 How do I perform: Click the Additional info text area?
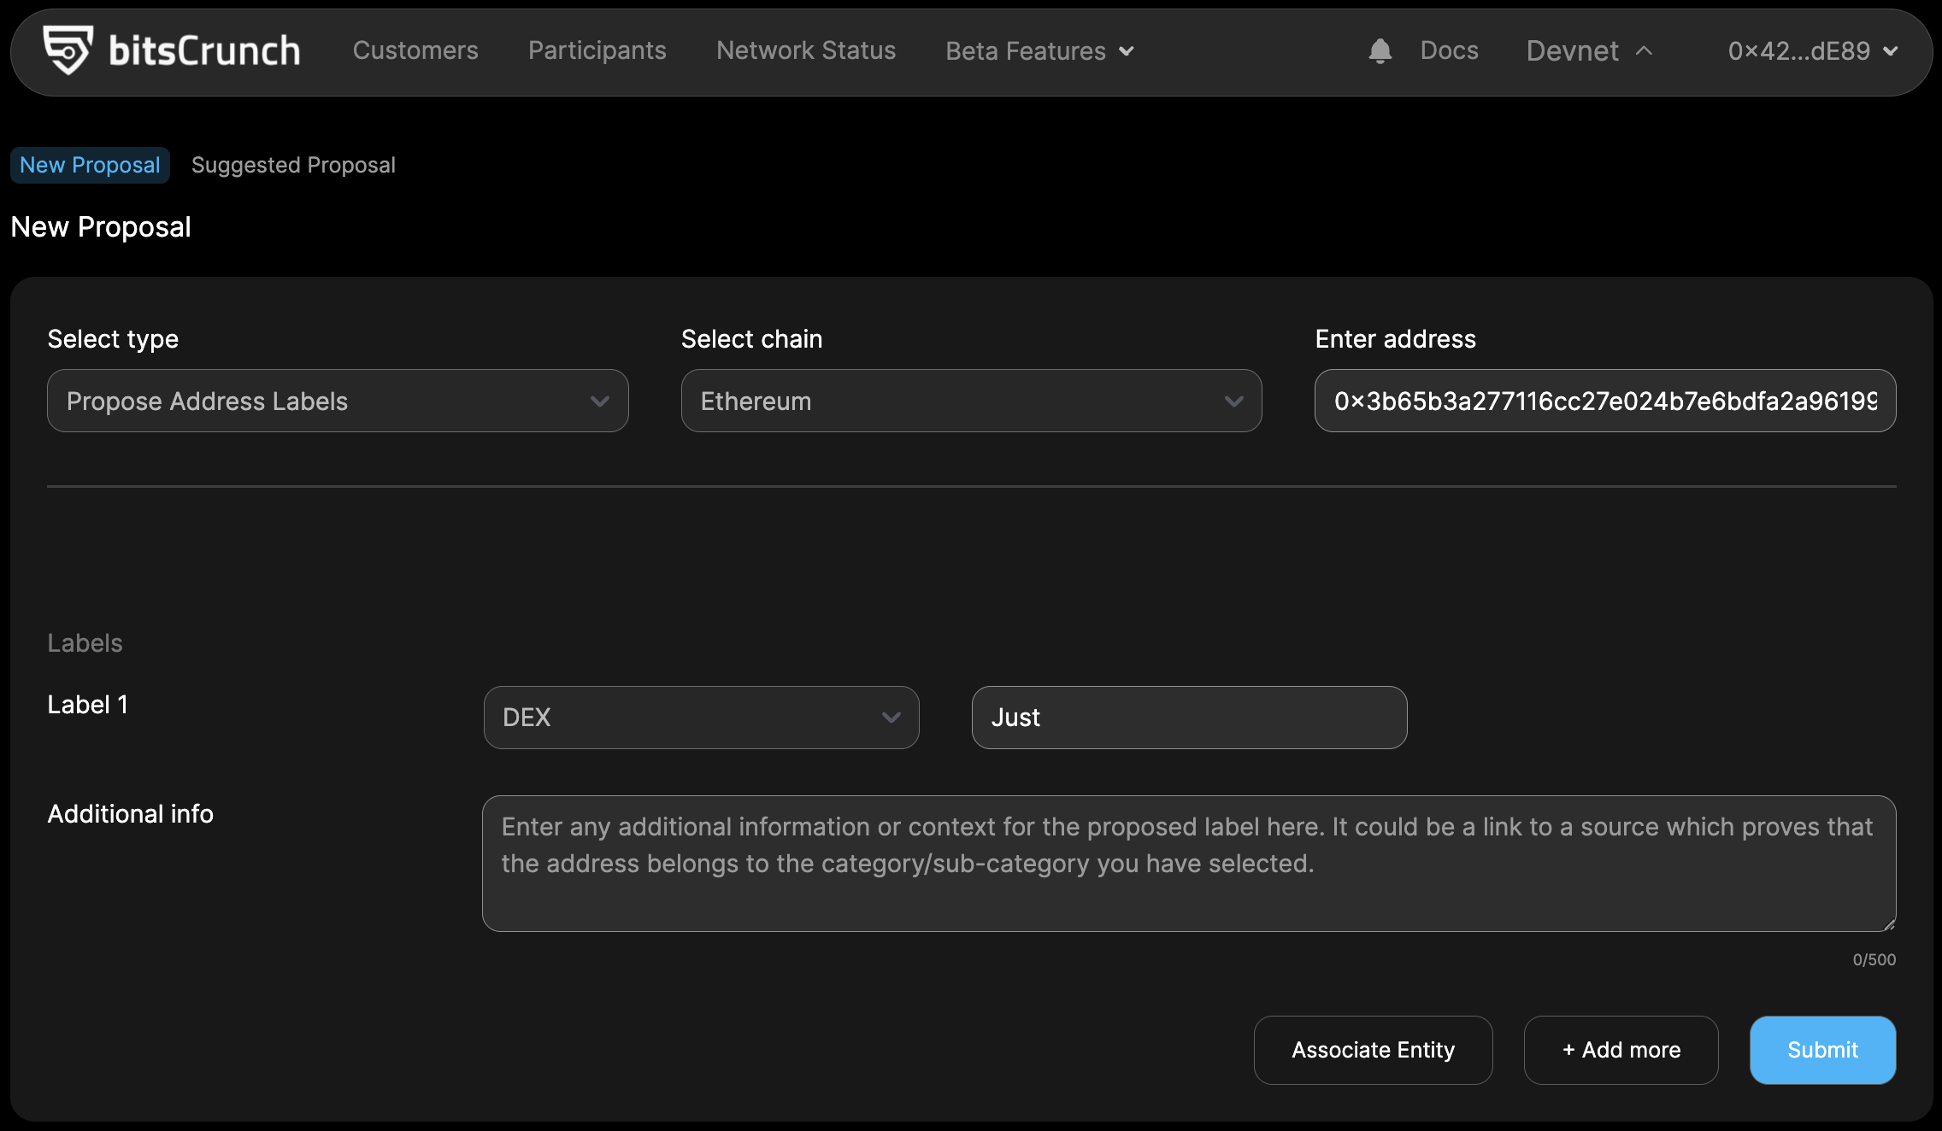pyautogui.click(x=1189, y=864)
